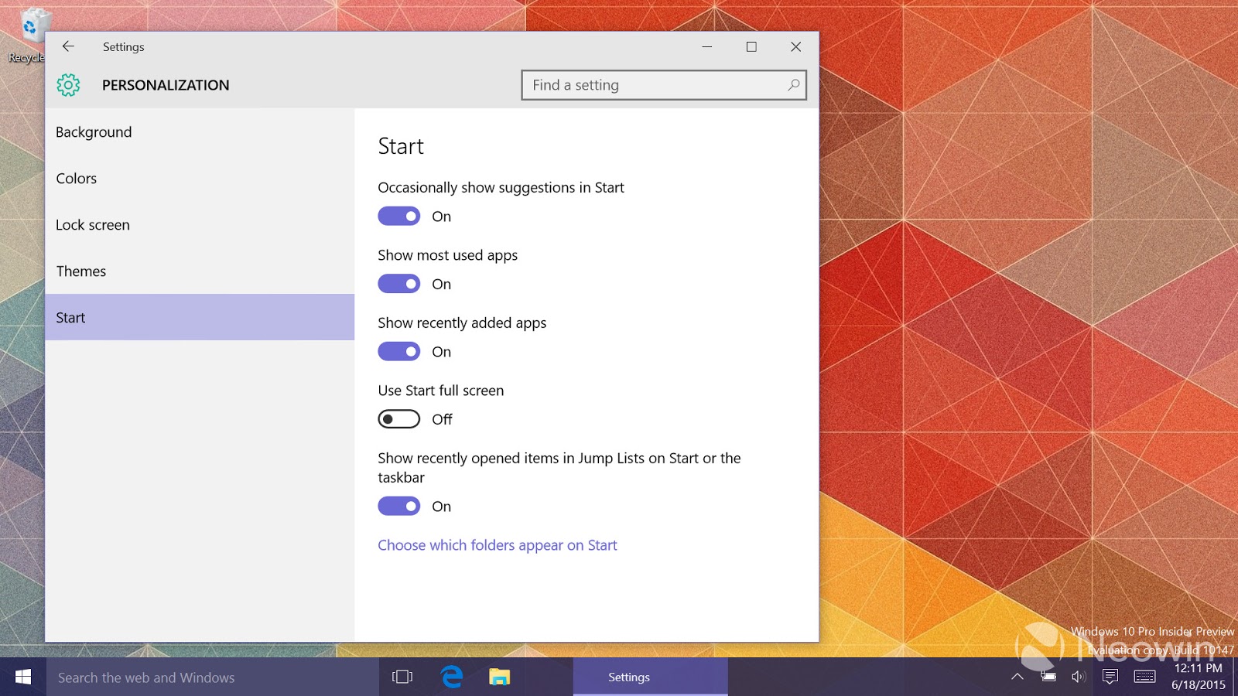Click the back arrow in Settings
This screenshot has height=696, width=1238.
tap(68, 46)
